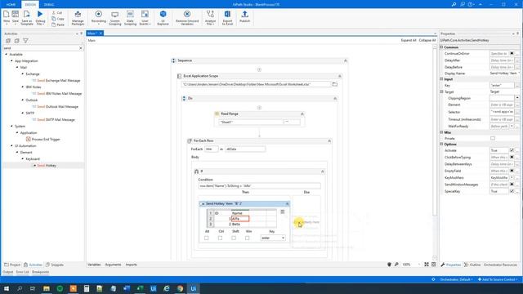Open the Project panel tab
523x294 pixels.
pos(12,265)
